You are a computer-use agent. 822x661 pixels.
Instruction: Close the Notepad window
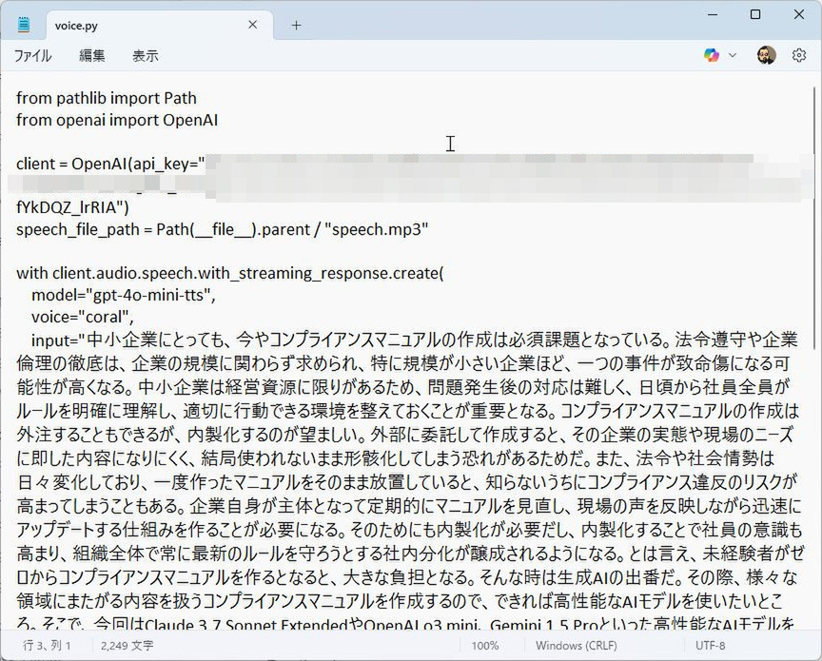(799, 14)
